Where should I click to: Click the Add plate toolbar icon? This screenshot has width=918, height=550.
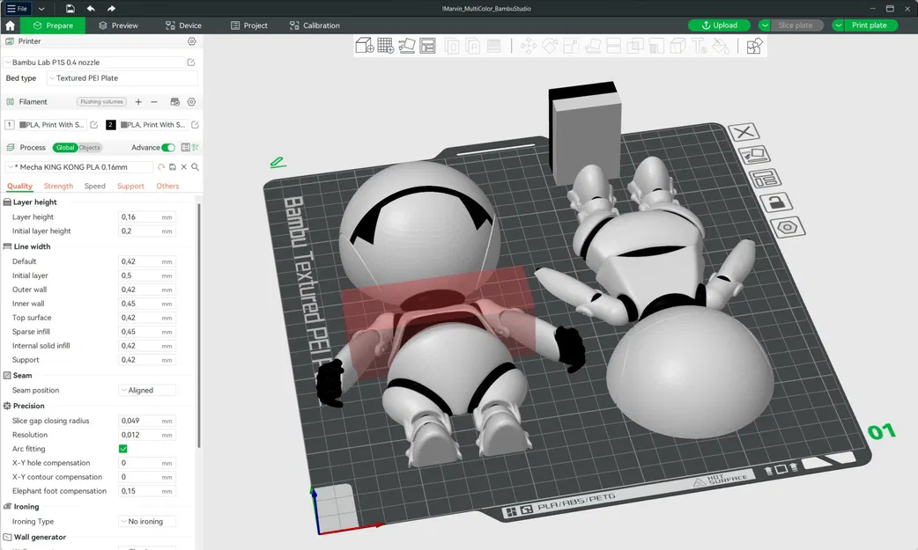pyautogui.click(x=385, y=46)
